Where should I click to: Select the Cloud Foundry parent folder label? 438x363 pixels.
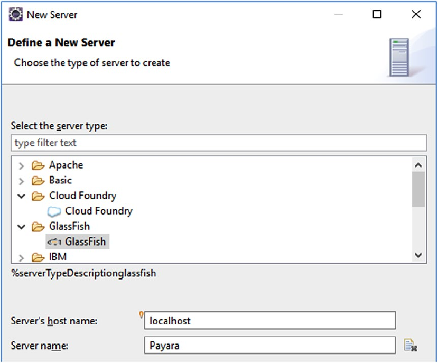(82, 196)
